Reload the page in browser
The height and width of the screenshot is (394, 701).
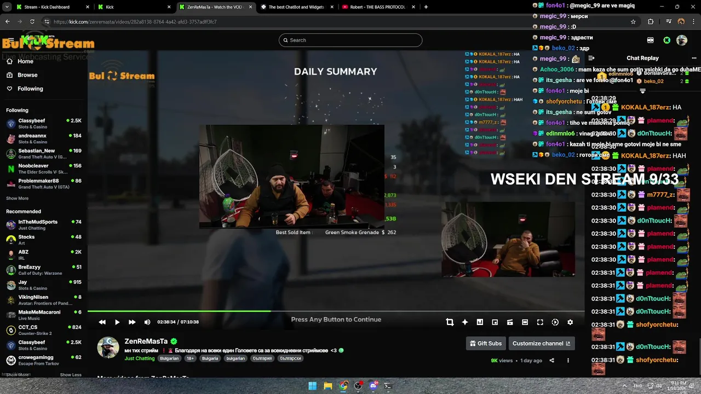[x=32, y=21]
